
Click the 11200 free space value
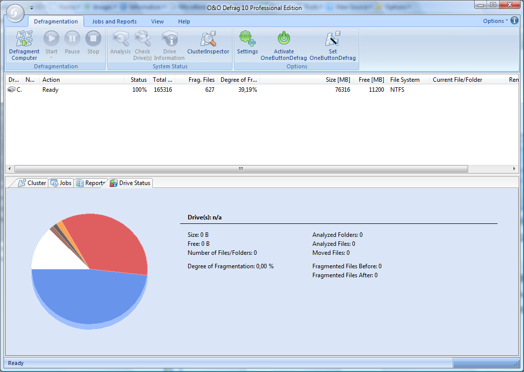[376, 89]
